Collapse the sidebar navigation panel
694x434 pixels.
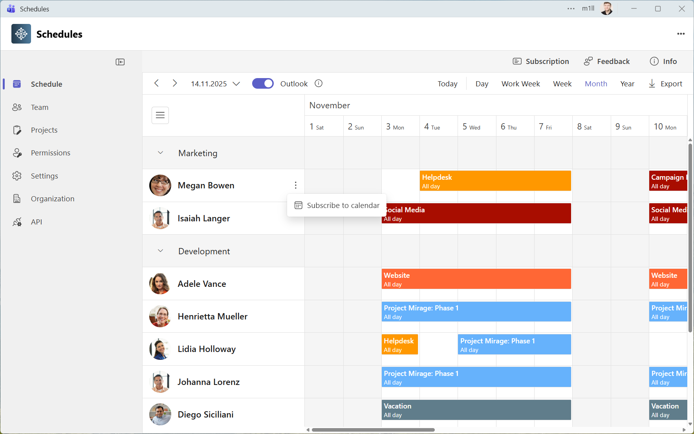pyautogui.click(x=120, y=62)
